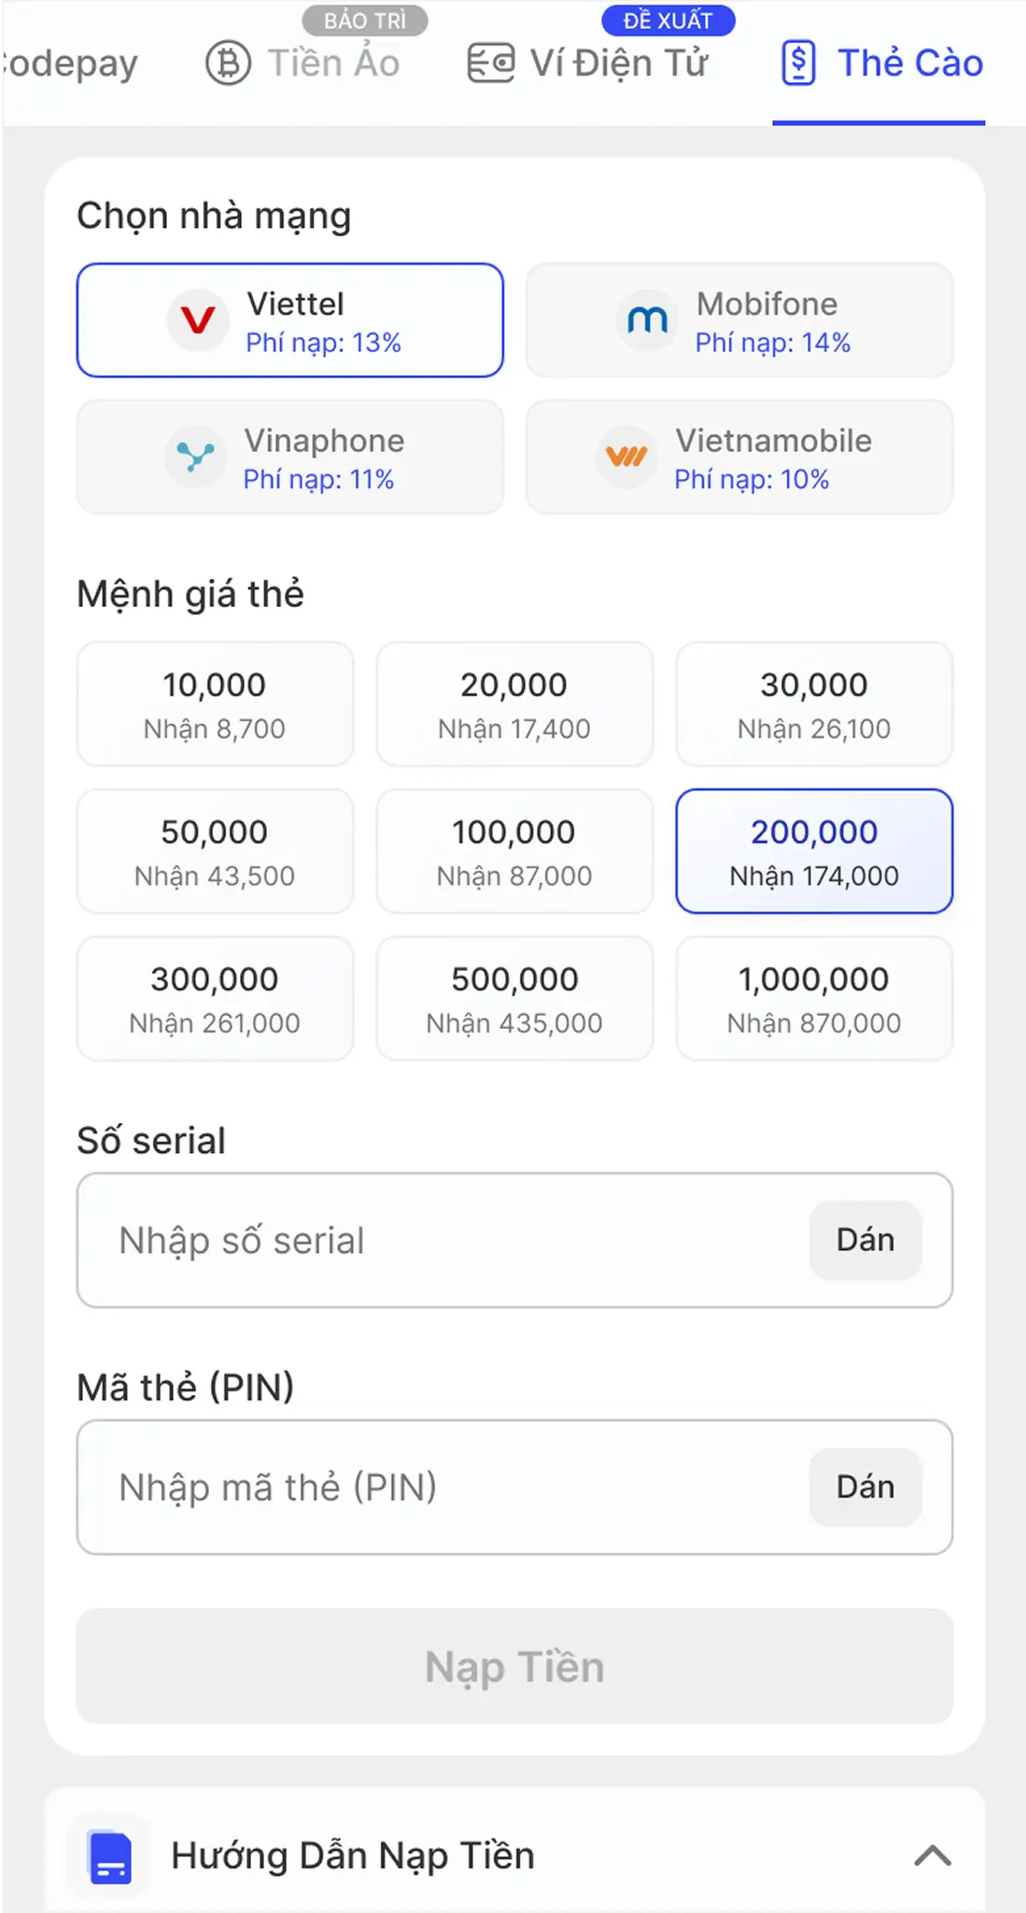Click the dollar card icon of Thẻ Cào
Screen dimensions: 1026x1913
pos(799,63)
